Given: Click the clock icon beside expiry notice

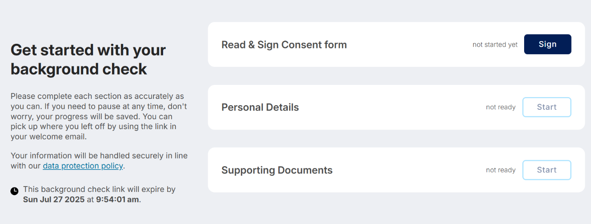Looking at the screenshot, I should pyautogui.click(x=14, y=191).
